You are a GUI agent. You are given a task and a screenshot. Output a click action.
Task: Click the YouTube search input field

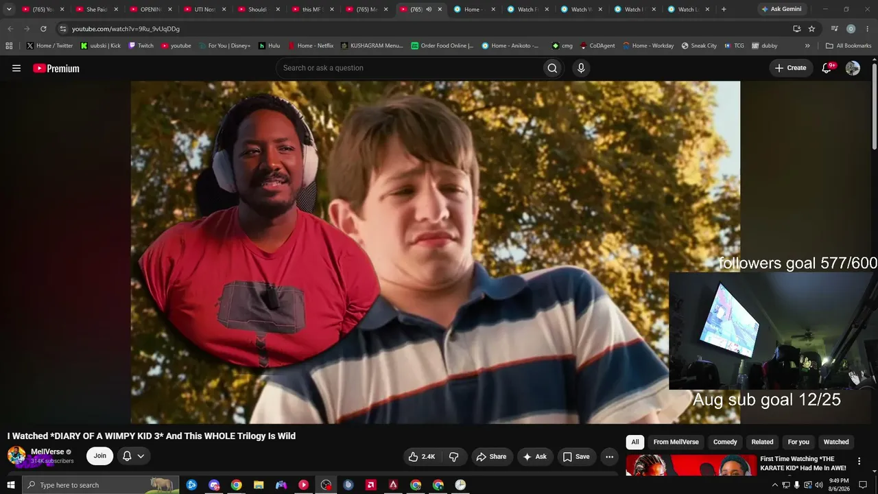point(409,68)
